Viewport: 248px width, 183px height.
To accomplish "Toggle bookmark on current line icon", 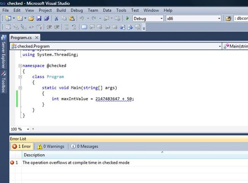I will point(84,27).
